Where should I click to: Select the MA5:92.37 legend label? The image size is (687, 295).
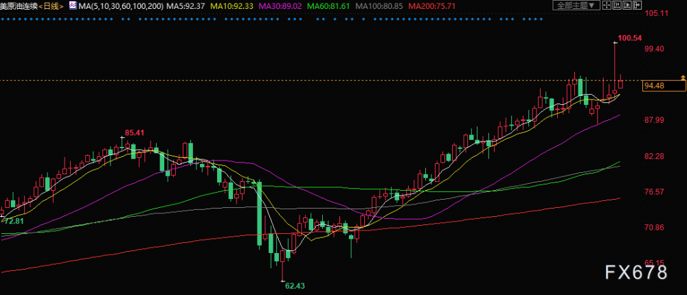coord(186,6)
